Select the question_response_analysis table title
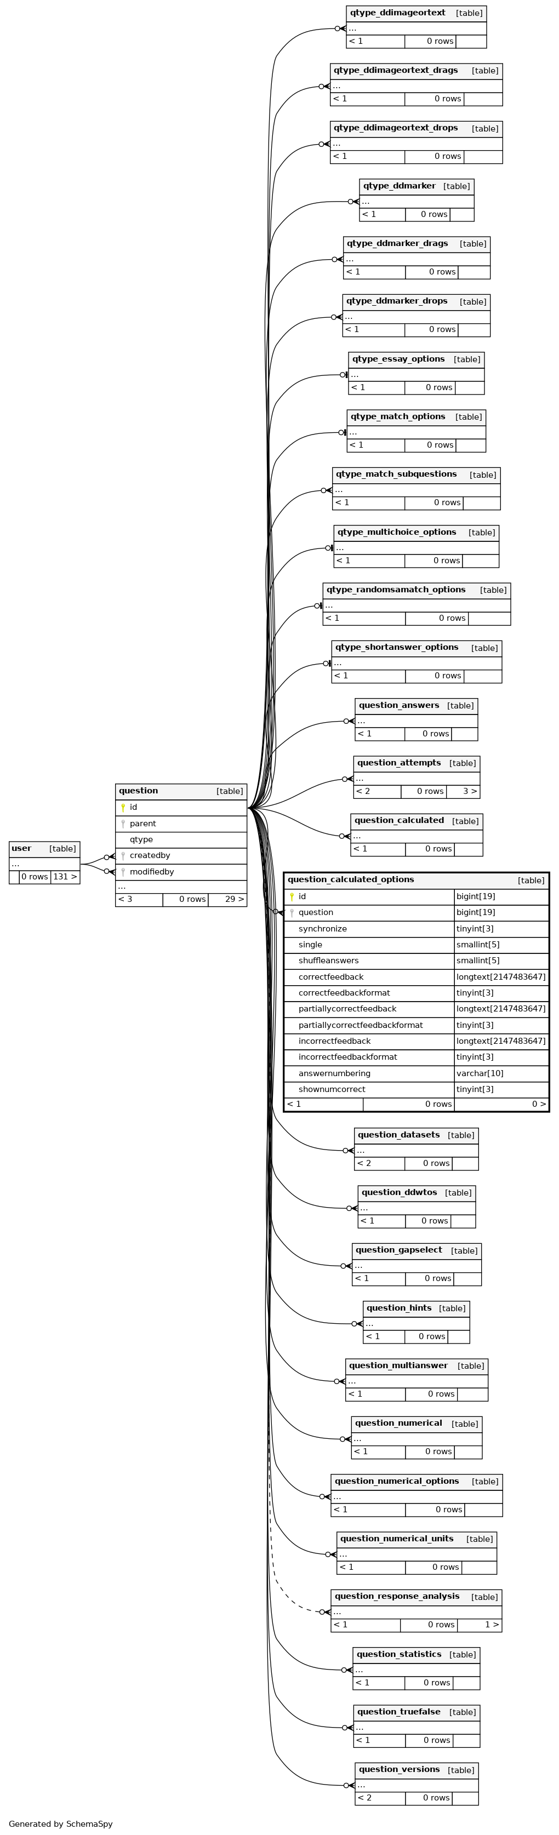 coord(397,1596)
